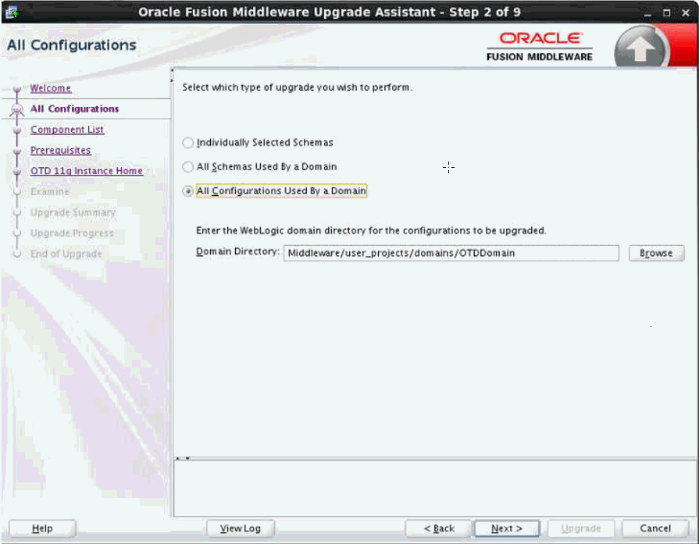Click the Examine step label
The width and height of the screenshot is (699, 544).
pos(50,191)
